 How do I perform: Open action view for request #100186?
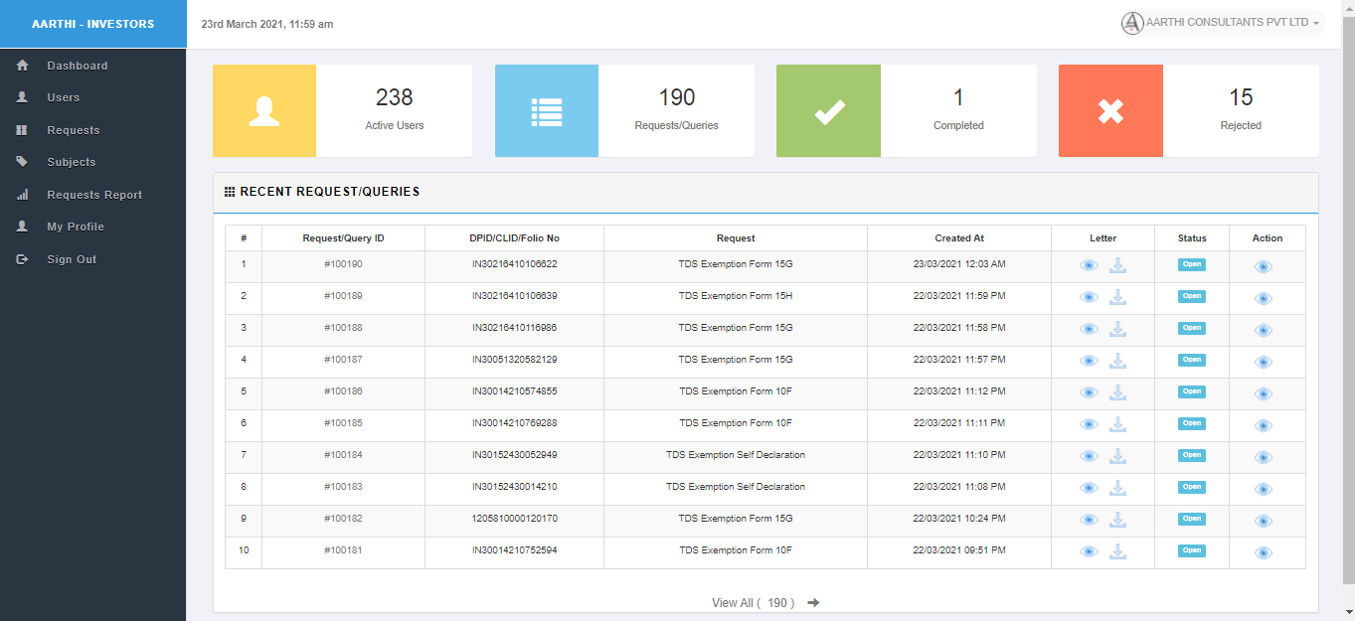(x=1263, y=393)
